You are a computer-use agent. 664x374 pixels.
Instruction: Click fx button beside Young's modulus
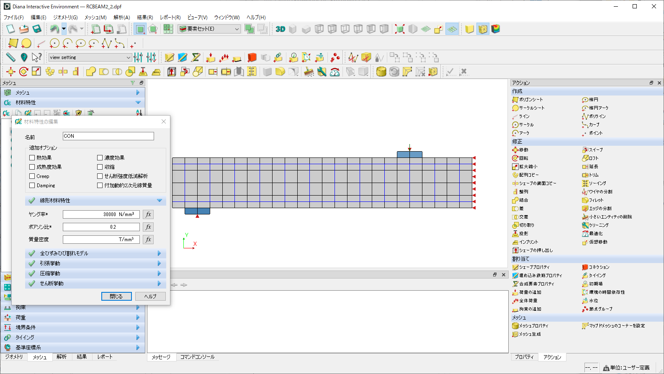click(148, 214)
